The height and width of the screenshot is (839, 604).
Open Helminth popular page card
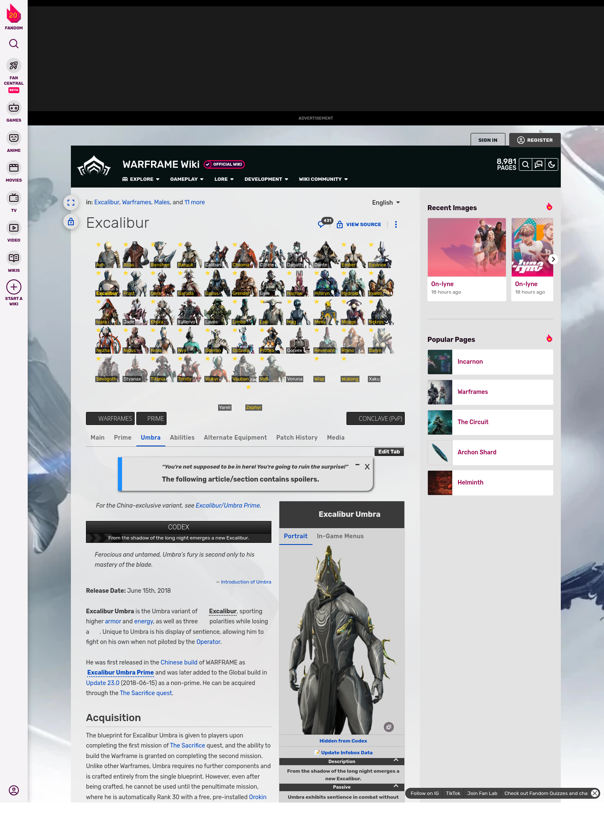coord(490,482)
